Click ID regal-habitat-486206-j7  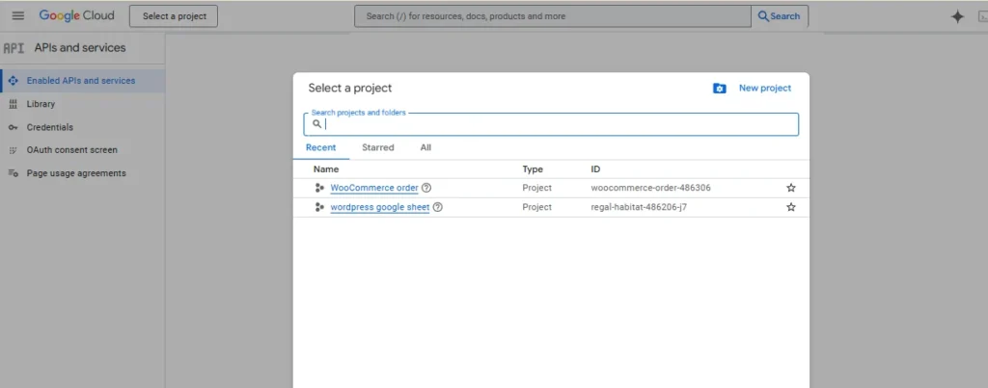click(639, 207)
